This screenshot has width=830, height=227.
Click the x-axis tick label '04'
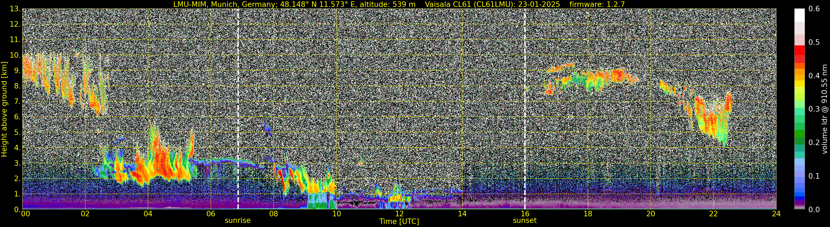click(x=148, y=214)
